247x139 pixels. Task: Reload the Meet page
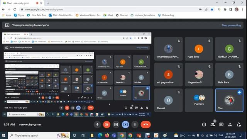pos(15,9)
